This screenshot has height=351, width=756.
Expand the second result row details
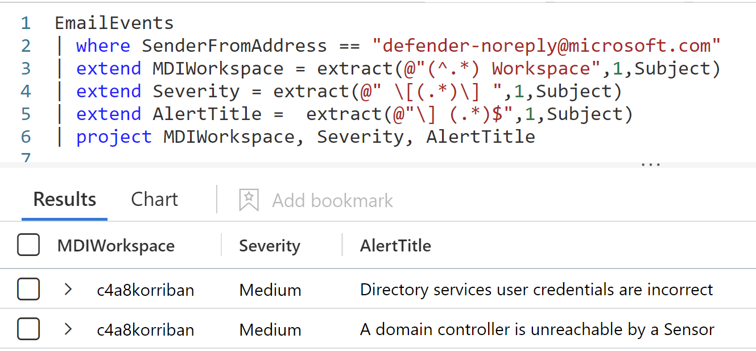(x=68, y=329)
